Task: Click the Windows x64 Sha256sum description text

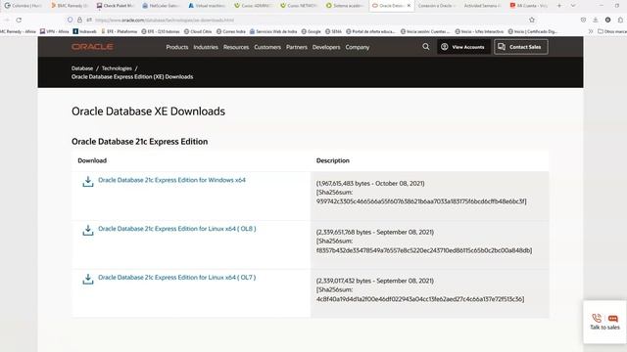Action: tap(421, 197)
